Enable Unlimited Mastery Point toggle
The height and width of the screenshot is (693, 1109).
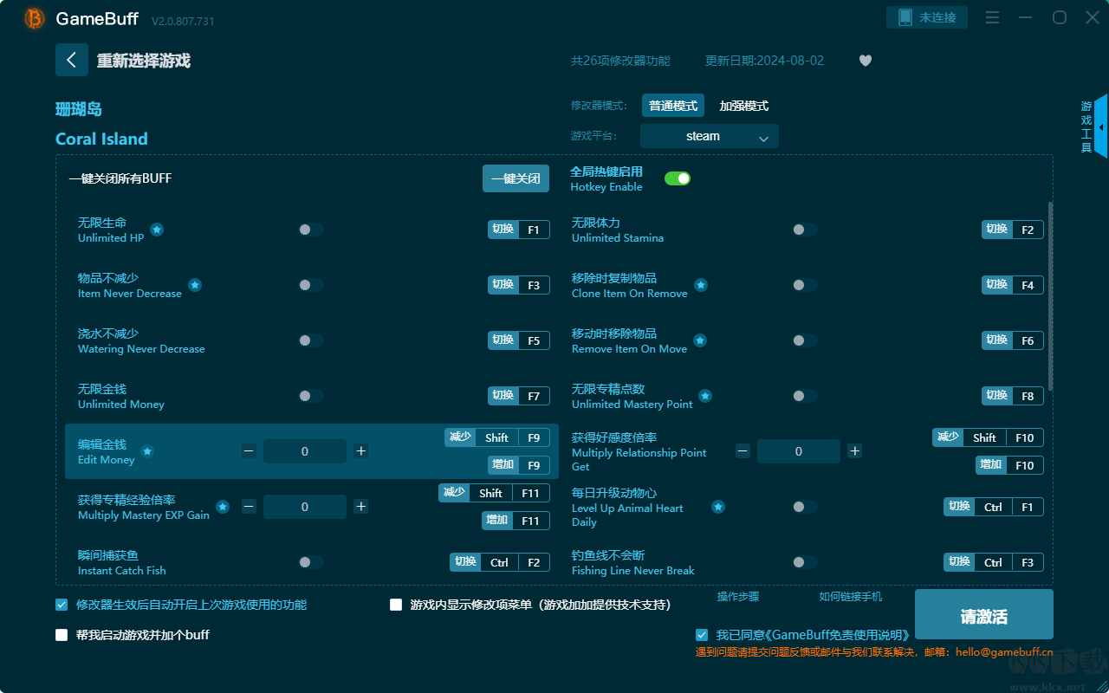[x=805, y=396]
